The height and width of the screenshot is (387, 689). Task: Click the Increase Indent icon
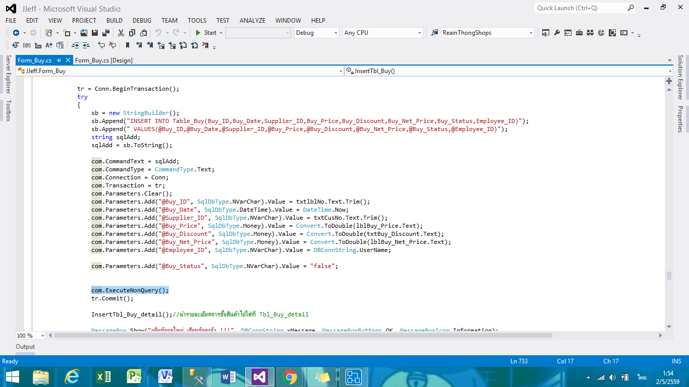(86, 45)
